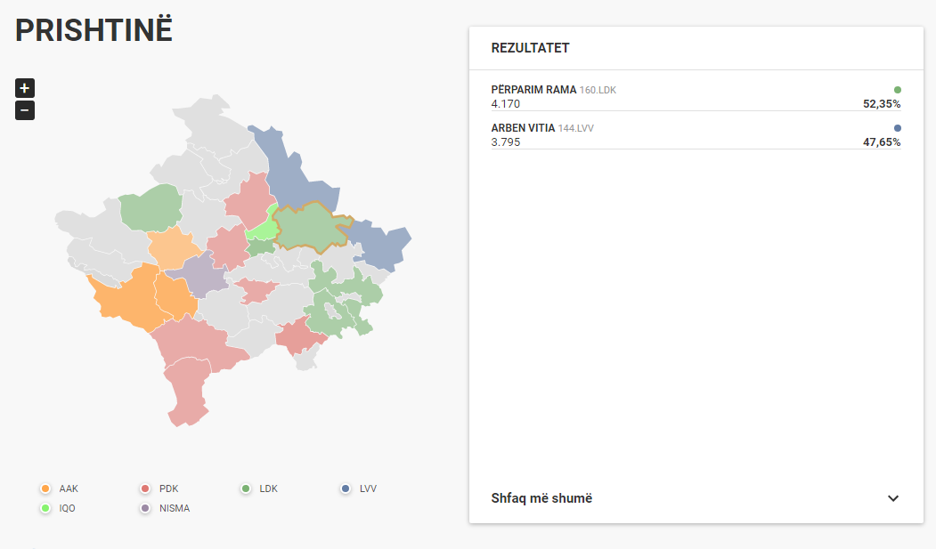The image size is (936, 549).
Task: Click the 160.LDK party code
Action: [598, 90]
